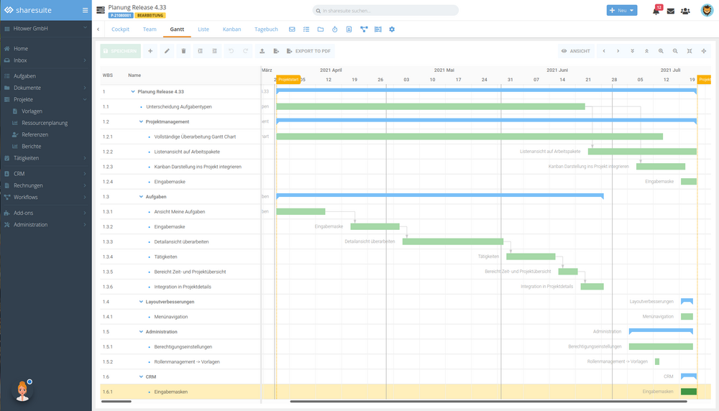Click the Gantt chart horizontal scrollbar
Screen dimensions: 719x411
(x=488, y=402)
